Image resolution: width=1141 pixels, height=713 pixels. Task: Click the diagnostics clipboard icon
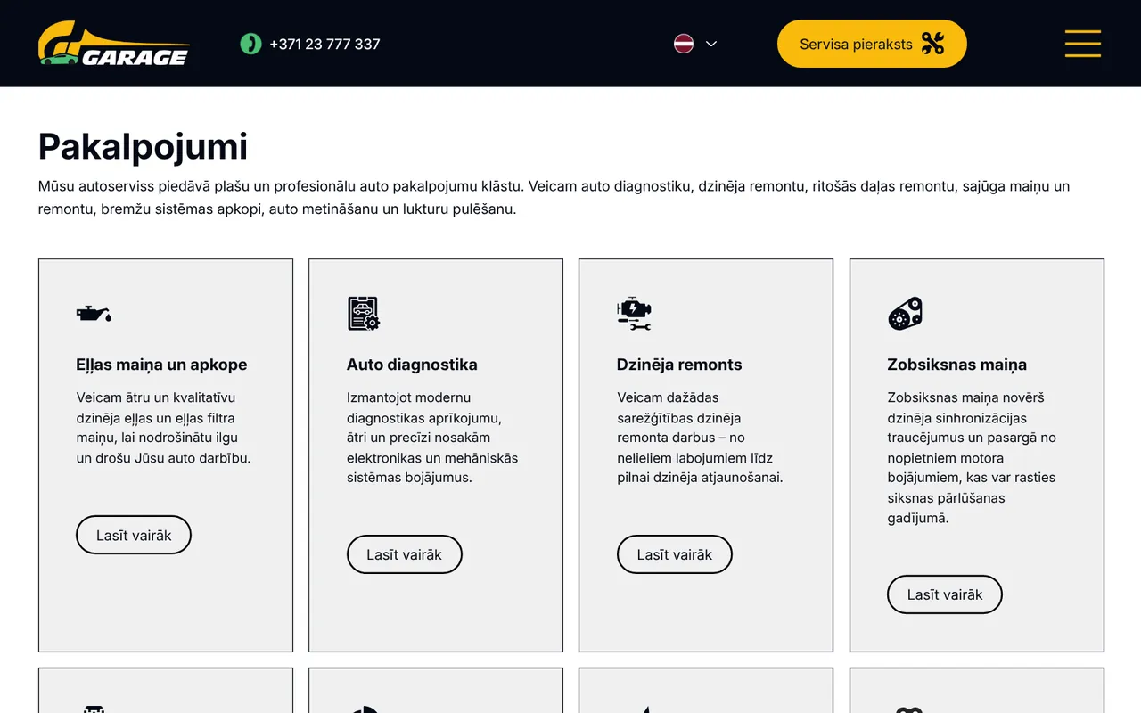coord(364,314)
